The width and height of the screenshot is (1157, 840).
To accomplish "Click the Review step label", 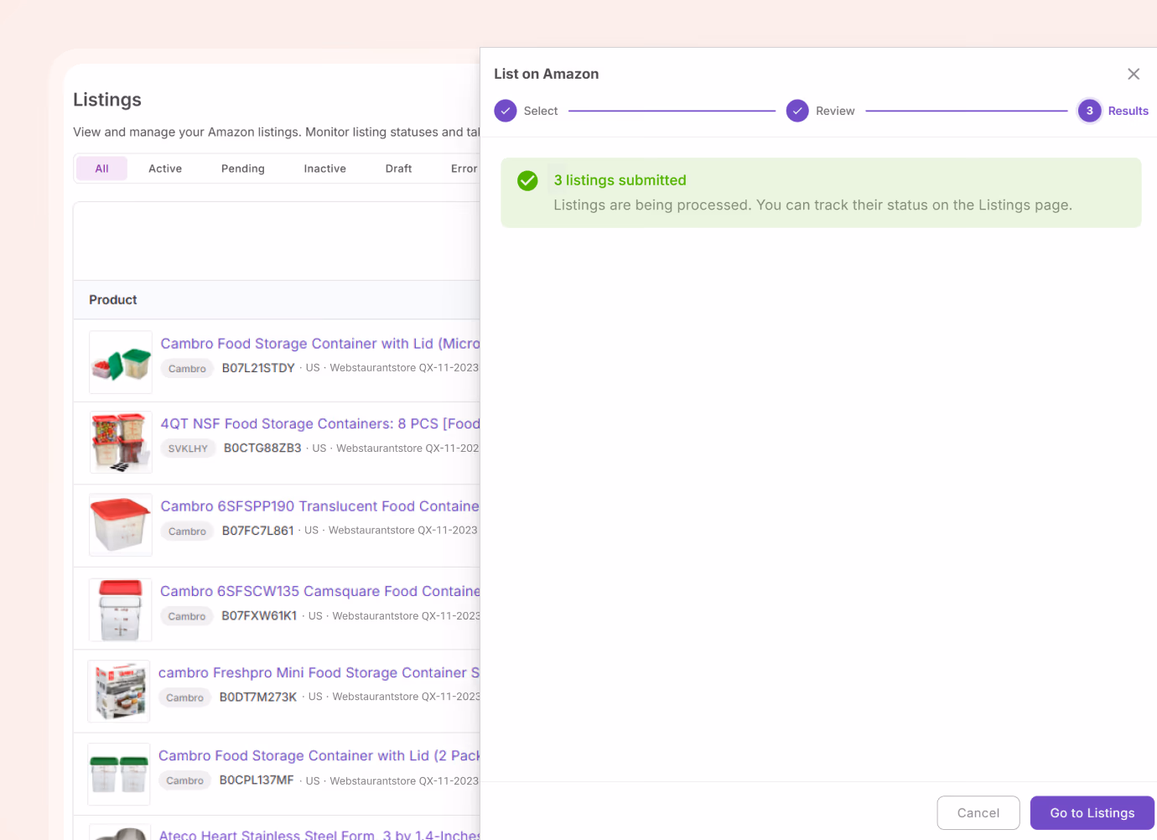I will coord(835,111).
